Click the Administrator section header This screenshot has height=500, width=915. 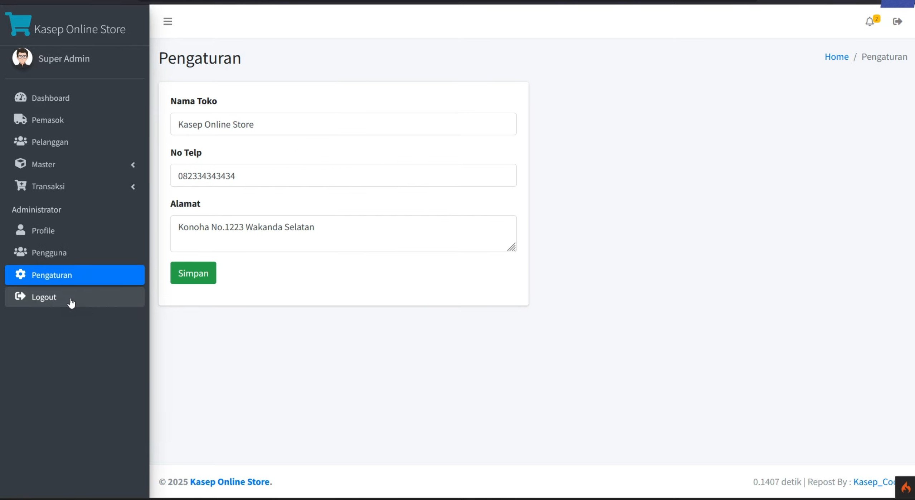point(36,210)
